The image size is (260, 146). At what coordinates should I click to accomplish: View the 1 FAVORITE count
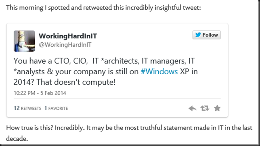(x=56, y=108)
